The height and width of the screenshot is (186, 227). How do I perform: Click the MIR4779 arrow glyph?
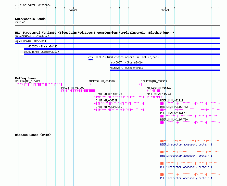point(140,84)
